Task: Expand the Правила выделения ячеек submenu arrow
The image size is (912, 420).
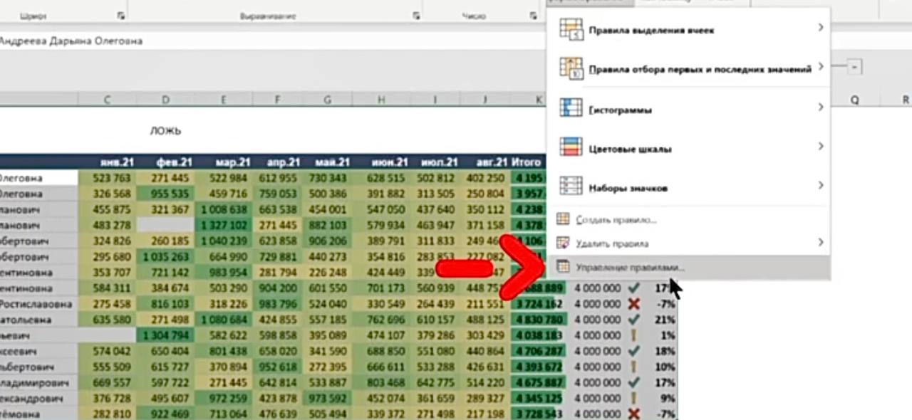Action: click(x=821, y=28)
